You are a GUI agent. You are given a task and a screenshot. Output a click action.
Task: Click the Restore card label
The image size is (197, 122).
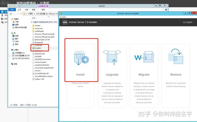point(176,75)
